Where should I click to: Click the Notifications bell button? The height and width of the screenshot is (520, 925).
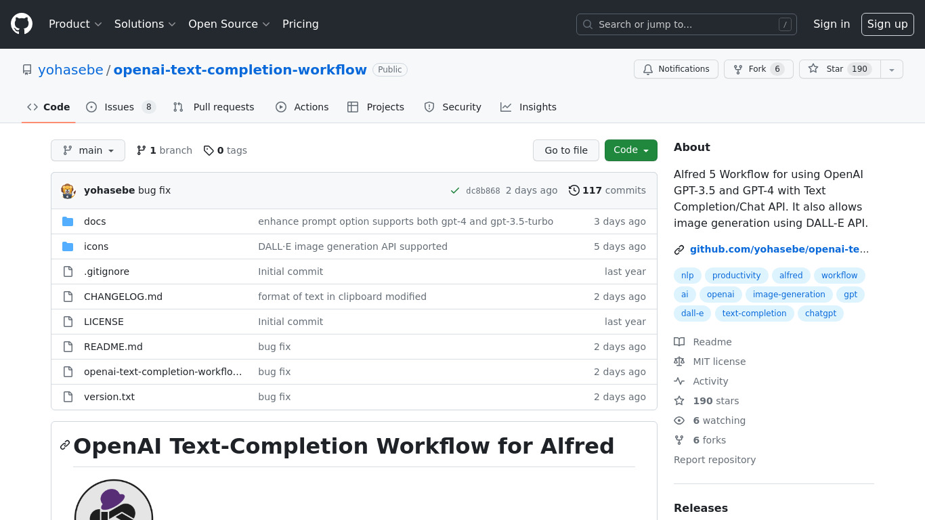(x=676, y=69)
